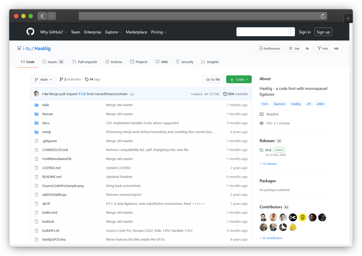Open the yellow-circle contributor avatar

302,217
